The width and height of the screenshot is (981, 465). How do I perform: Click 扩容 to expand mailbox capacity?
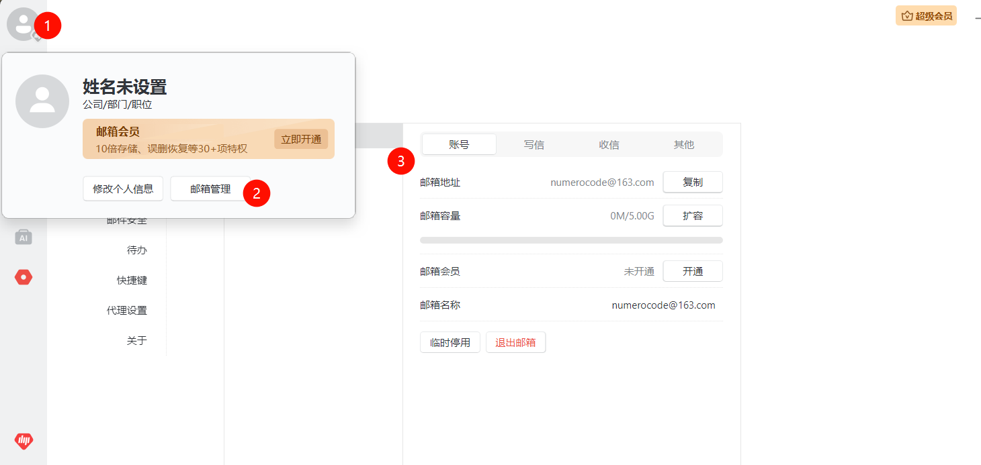693,216
